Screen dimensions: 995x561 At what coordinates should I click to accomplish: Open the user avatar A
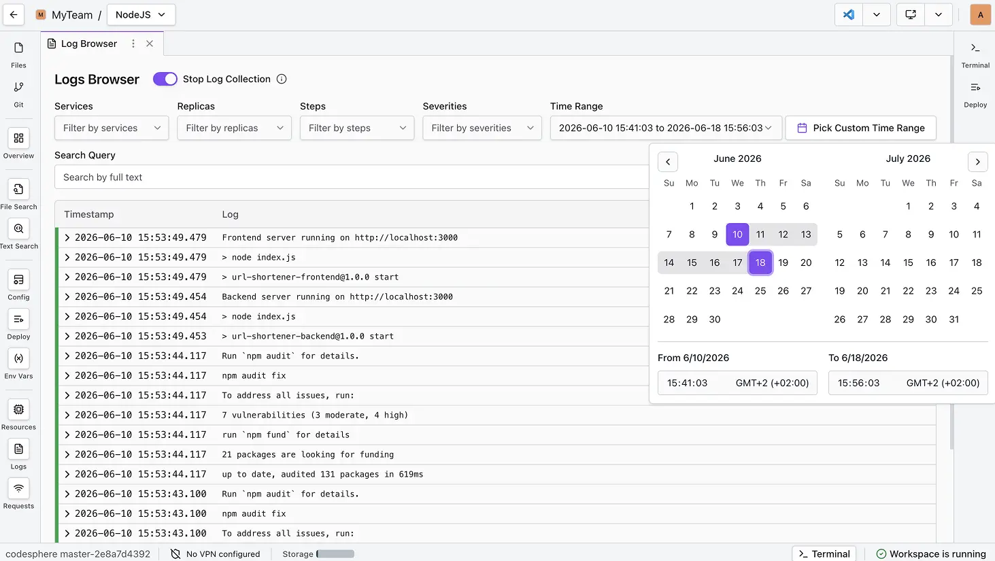980,14
